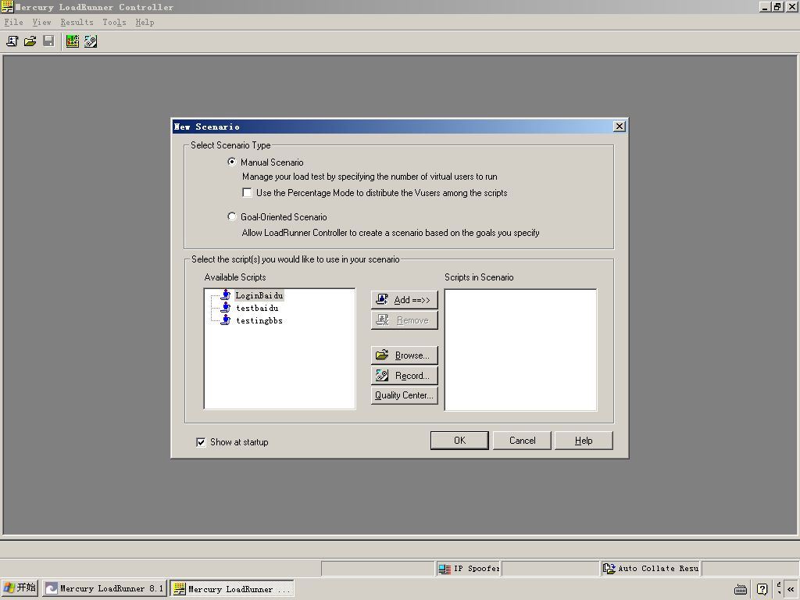Image resolution: width=800 pixels, height=600 pixels.
Task: Close the New Scenario dialog
Action: click(x=620, y=126)
